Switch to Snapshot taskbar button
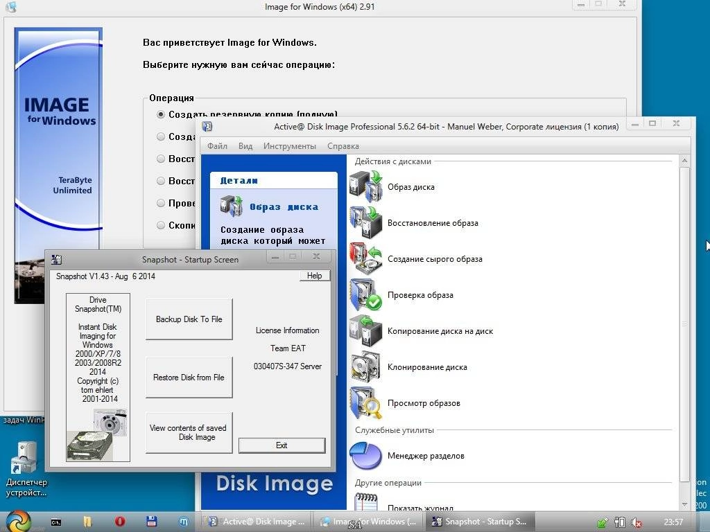 coord(480,522)
